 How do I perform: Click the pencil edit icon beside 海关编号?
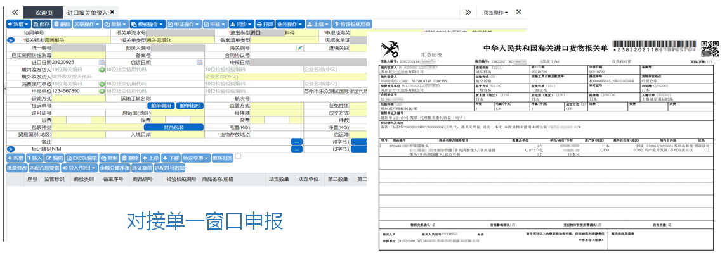[x=300, y=47]
